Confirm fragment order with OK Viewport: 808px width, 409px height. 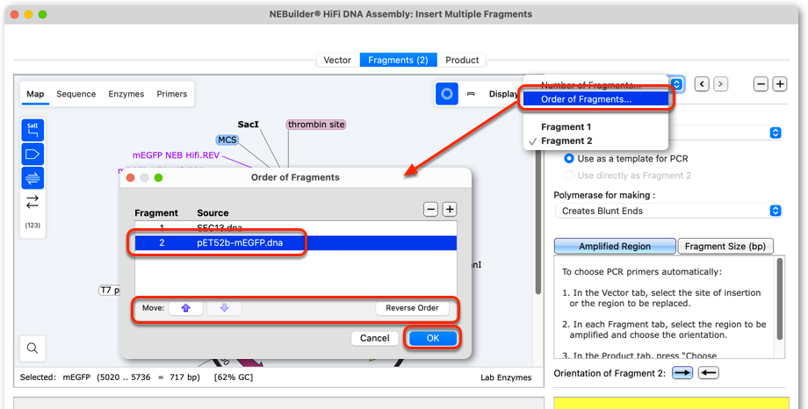click(433, 338)
